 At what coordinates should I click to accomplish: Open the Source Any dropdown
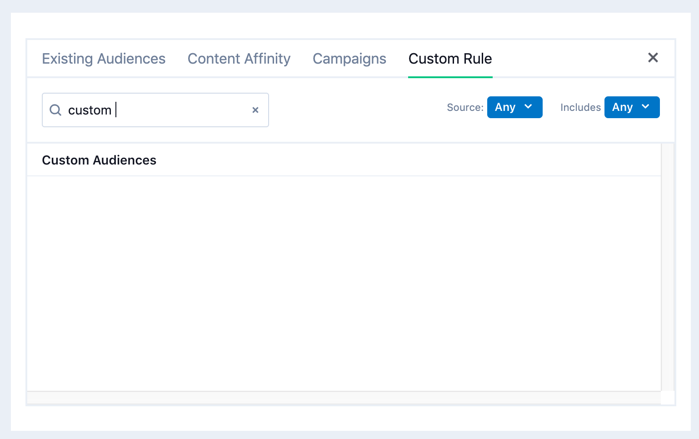point(514,107)
